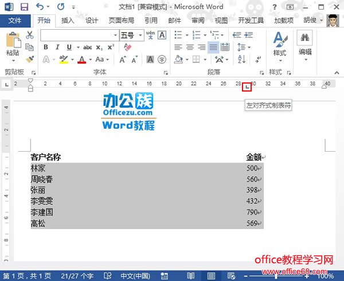
Task: Click the word count 21/27 个字
Action: 77,276
